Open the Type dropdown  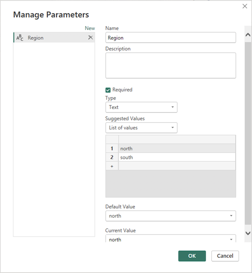(141, 107)
